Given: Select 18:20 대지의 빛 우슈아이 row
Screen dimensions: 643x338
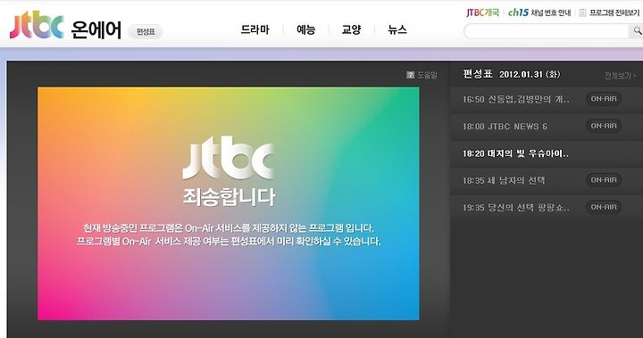Looking at the screenshot, I should 547,153.
